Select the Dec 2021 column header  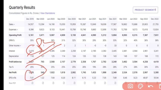pos(113,19)
